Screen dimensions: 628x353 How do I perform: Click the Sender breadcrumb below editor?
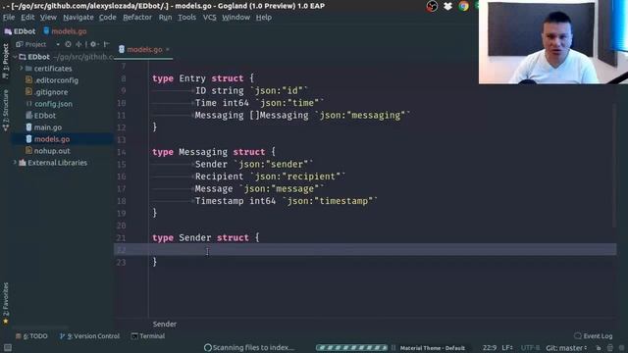pyautogui.click(x=164, y=325)
